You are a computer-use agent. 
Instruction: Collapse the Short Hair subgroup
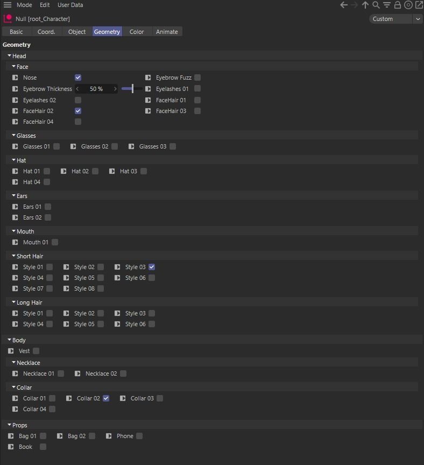[13, 256]
